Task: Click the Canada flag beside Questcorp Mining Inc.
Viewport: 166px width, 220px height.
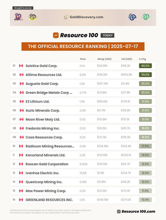Action: point(21,182)
